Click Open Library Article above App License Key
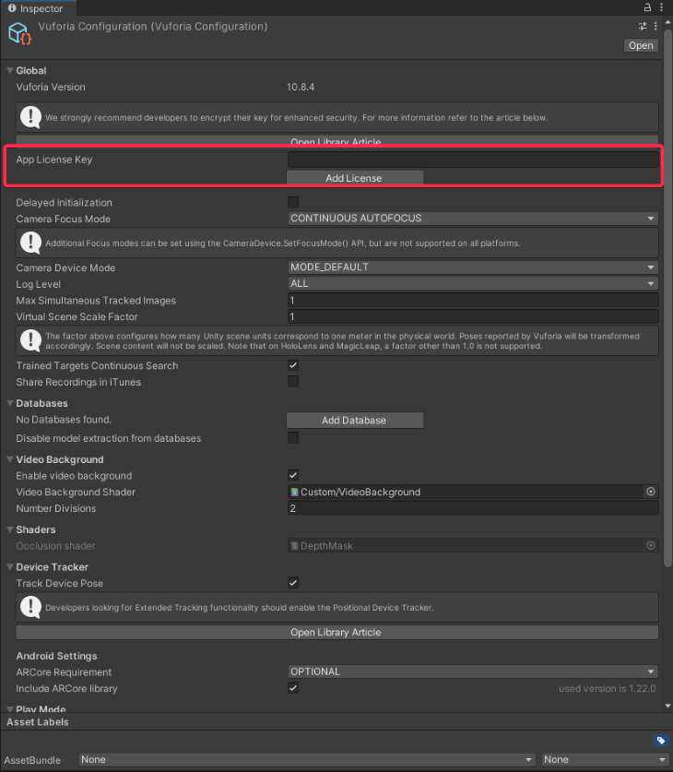673x772 pixels. coord(337,141)
